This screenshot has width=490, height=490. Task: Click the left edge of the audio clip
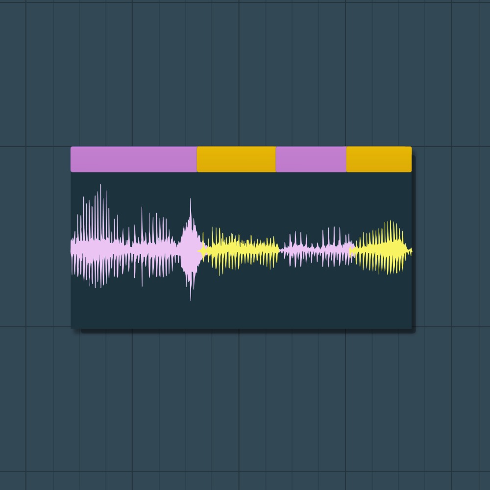71,238
